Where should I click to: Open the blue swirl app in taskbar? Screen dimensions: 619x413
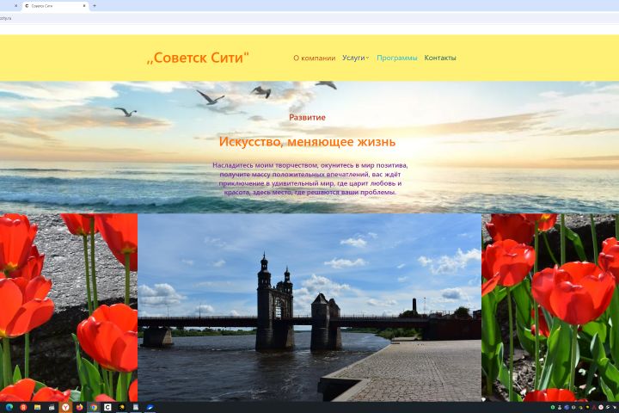[150, 408]
